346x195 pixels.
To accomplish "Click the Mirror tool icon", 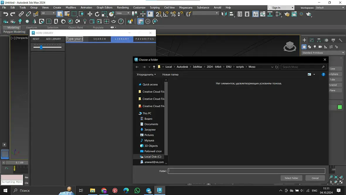I will pyautogui.click(x=224, y=14).
